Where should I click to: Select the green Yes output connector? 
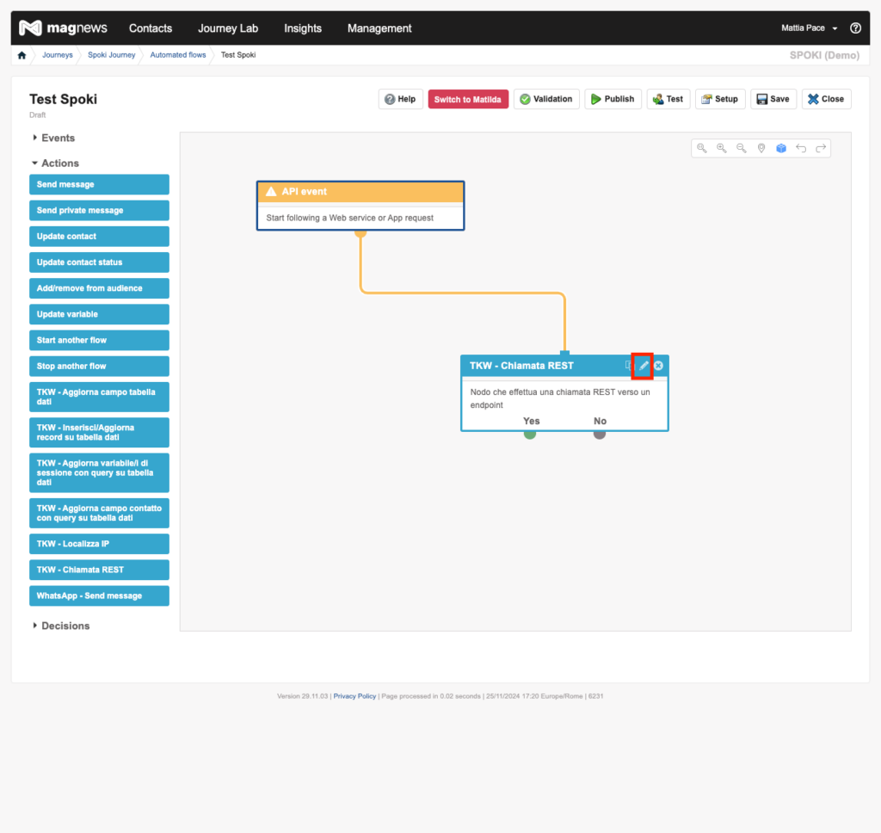(x=530, y=434)
